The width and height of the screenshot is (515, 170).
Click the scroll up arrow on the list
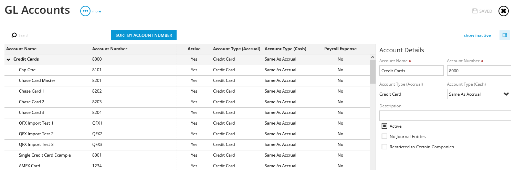point(372,57)
